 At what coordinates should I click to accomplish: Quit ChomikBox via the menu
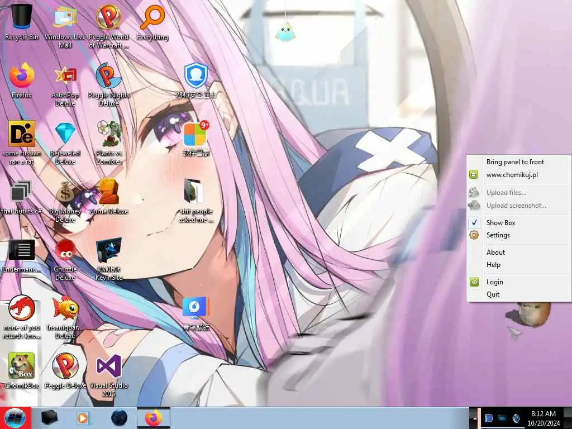pos(519,294)
